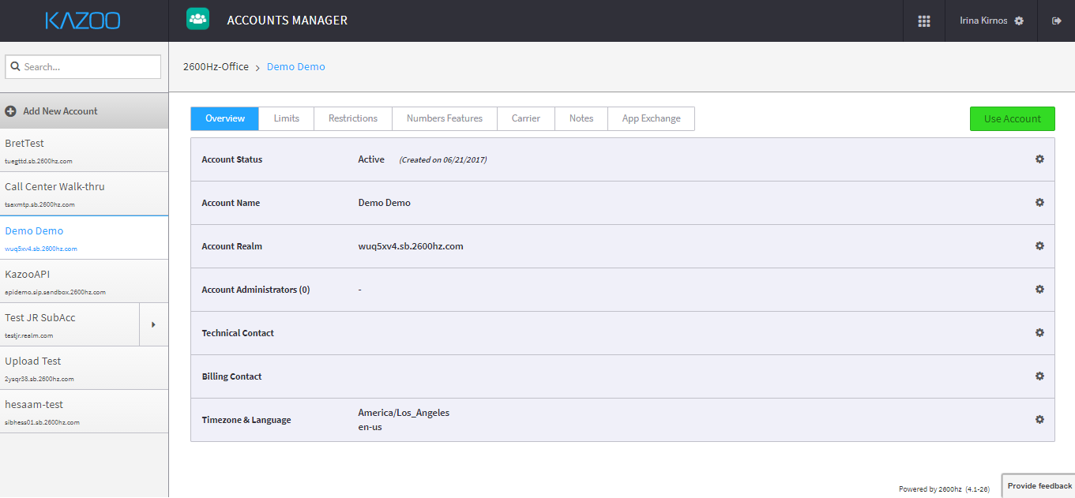1075x498 pixels.
Task: Click the Use Account button
Action: point(1013,119)
